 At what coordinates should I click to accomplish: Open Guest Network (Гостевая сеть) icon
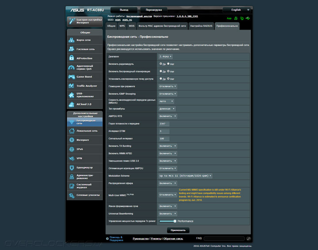pos(72,49)
